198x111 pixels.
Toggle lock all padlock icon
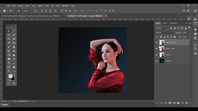pos(174,37)
